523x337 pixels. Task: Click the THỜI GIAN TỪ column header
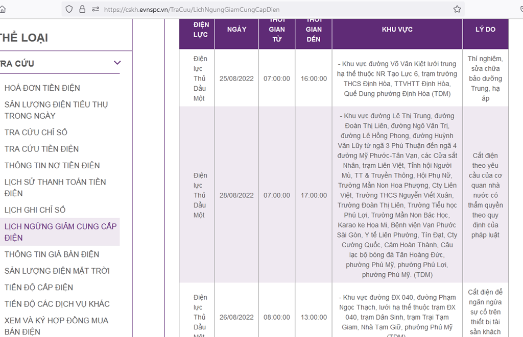pos(277,34)
